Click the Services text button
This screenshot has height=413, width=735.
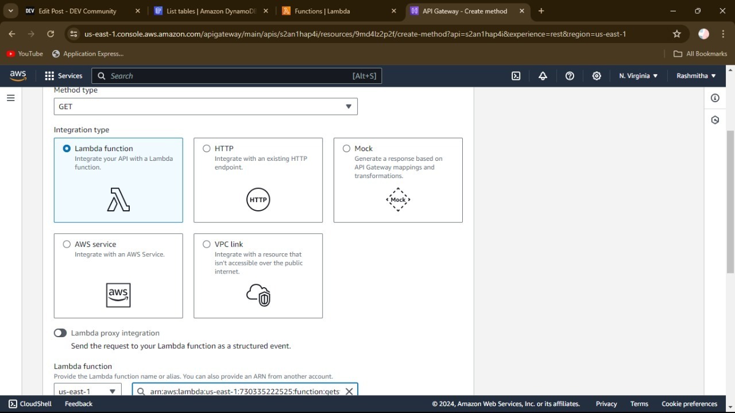(x=70, y=76)
